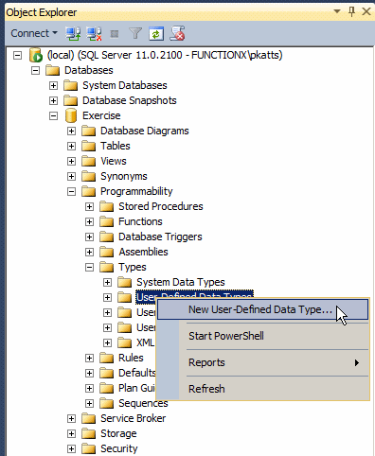Click the script icon with the red mark

[x=177, y=33]
